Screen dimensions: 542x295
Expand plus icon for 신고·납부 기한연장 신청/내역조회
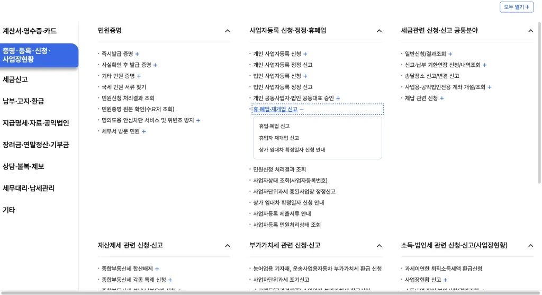coord(485,65)
